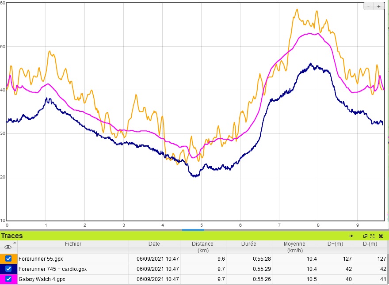389x285 pixels.
Task: Uncheck the Forerunner 745 + cardio.gpx trace
Action: [8, 269]
